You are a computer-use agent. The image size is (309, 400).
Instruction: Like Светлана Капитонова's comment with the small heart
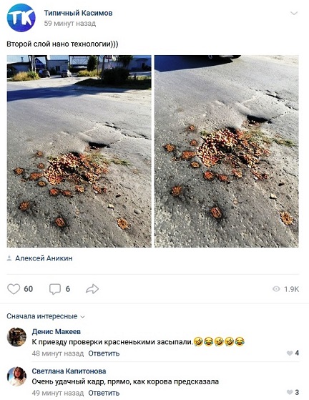coord(290,392)
